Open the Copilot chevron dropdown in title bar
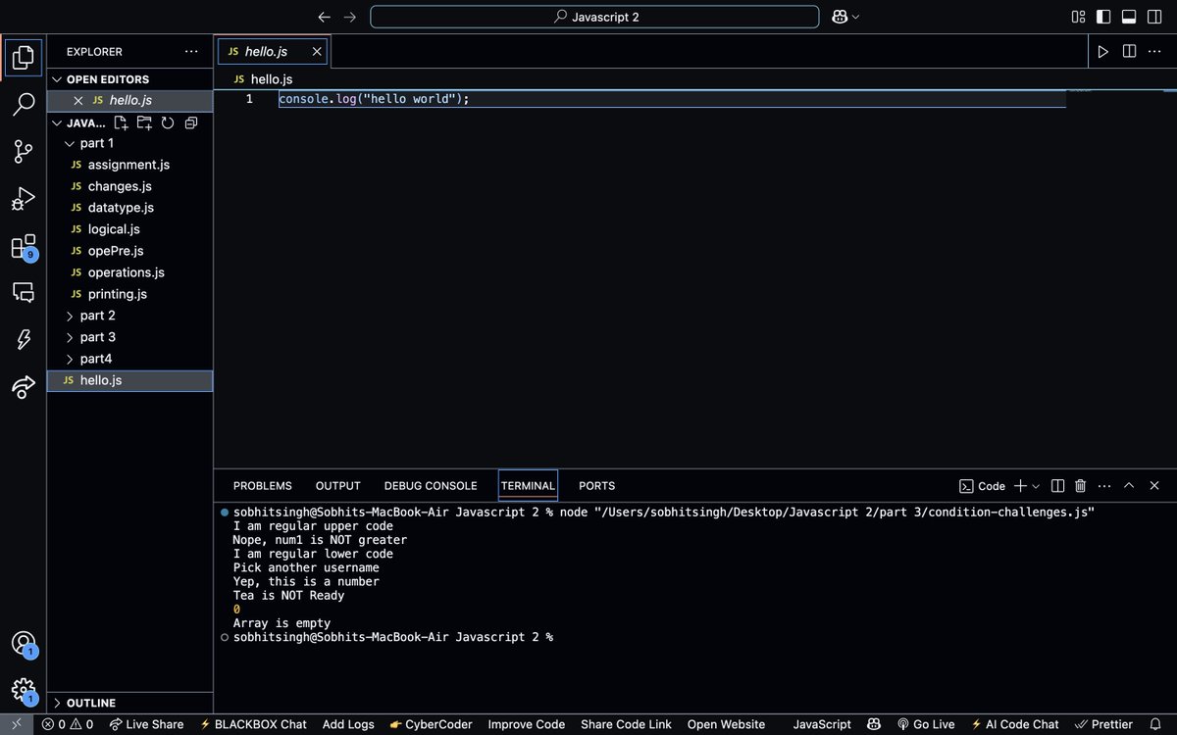 coord(855,17)
